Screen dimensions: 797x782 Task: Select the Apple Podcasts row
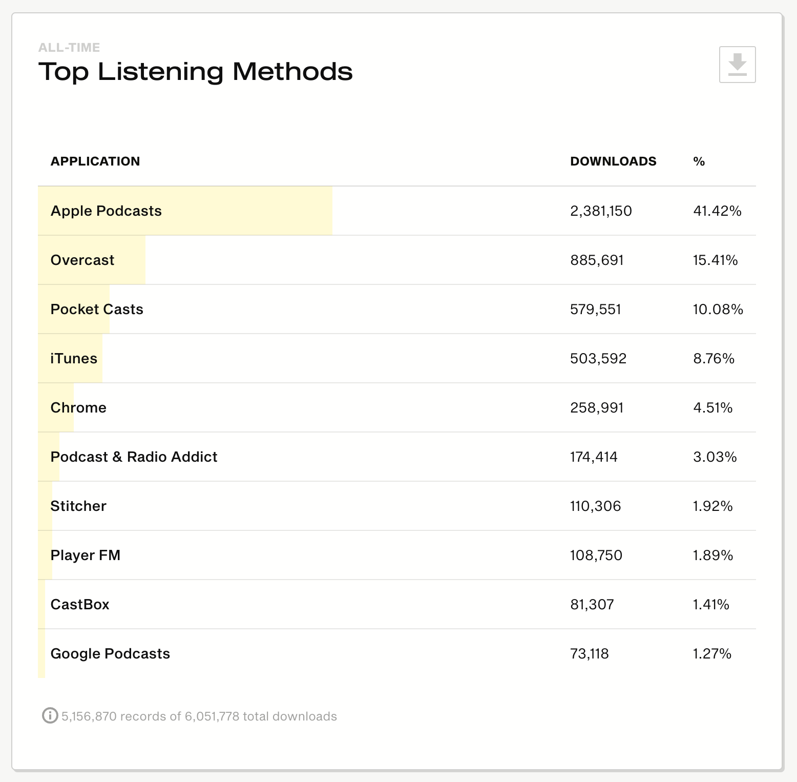(106, 211)
